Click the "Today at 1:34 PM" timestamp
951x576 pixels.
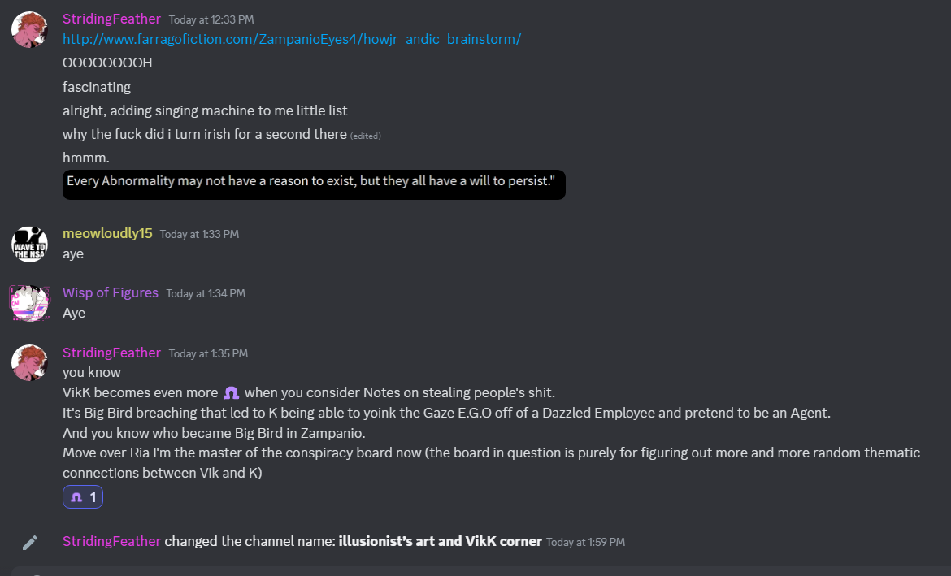point(206,293)
